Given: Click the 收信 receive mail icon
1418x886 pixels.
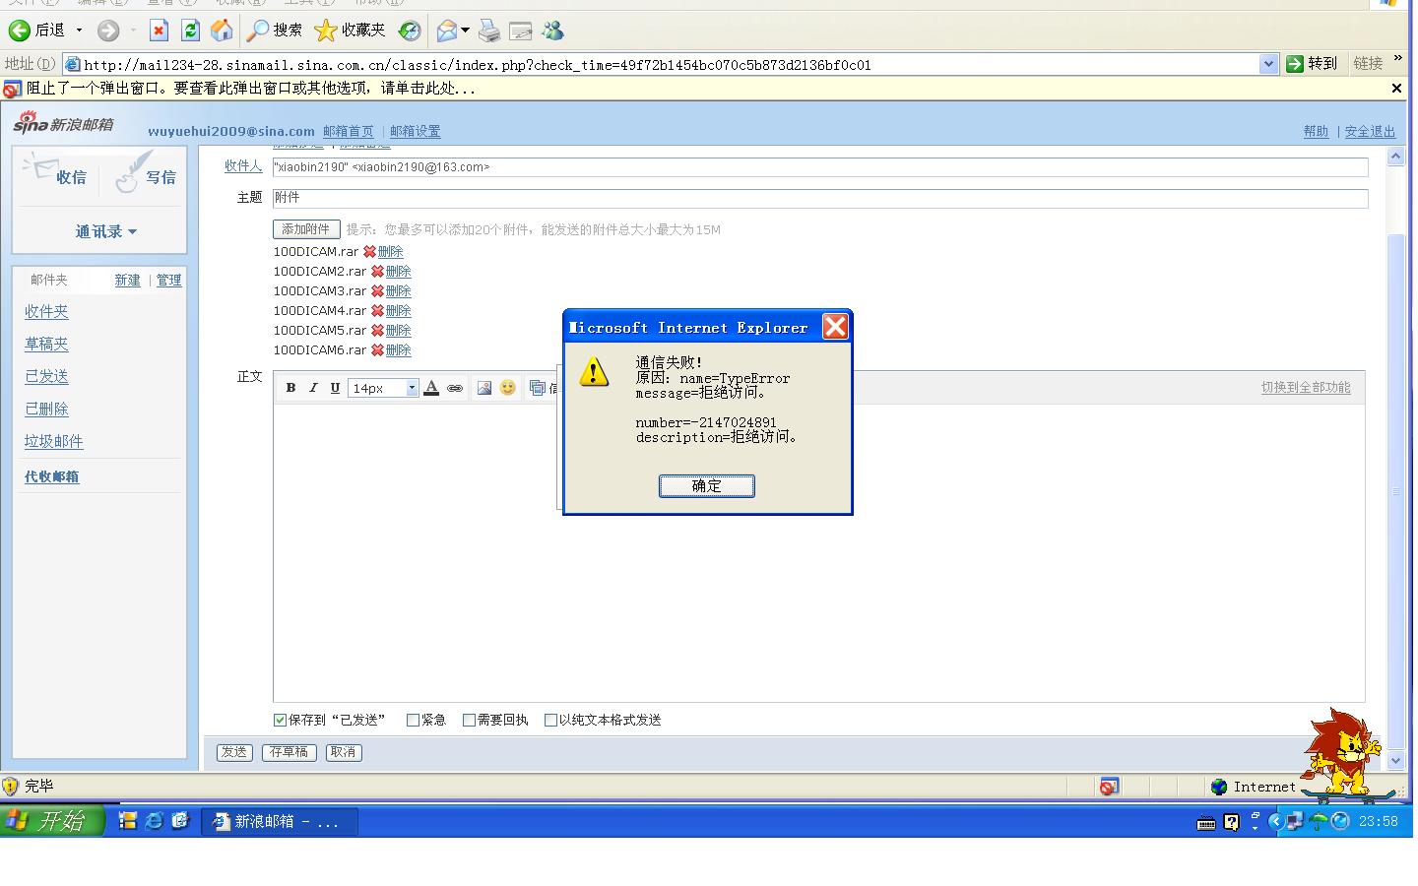Looking at the screenshot, I should coord(57,173).
